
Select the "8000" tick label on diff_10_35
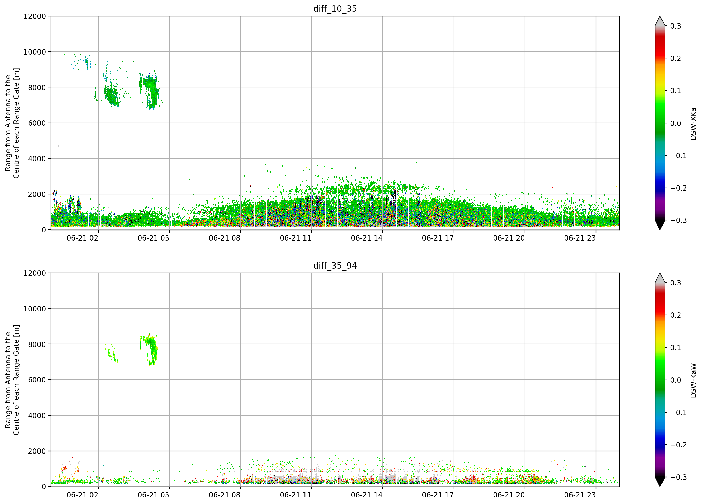click(x=37, y=88)
